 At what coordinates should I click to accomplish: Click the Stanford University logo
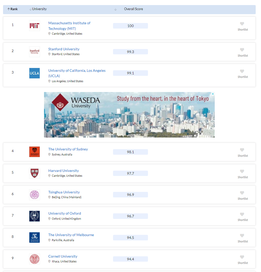(34, 52)
